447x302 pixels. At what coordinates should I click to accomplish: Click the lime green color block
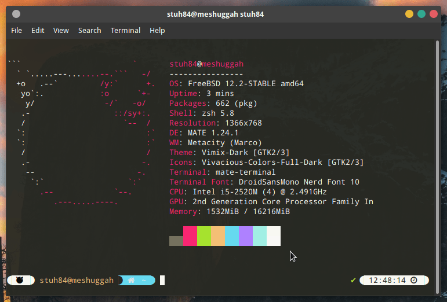(204, 236)
